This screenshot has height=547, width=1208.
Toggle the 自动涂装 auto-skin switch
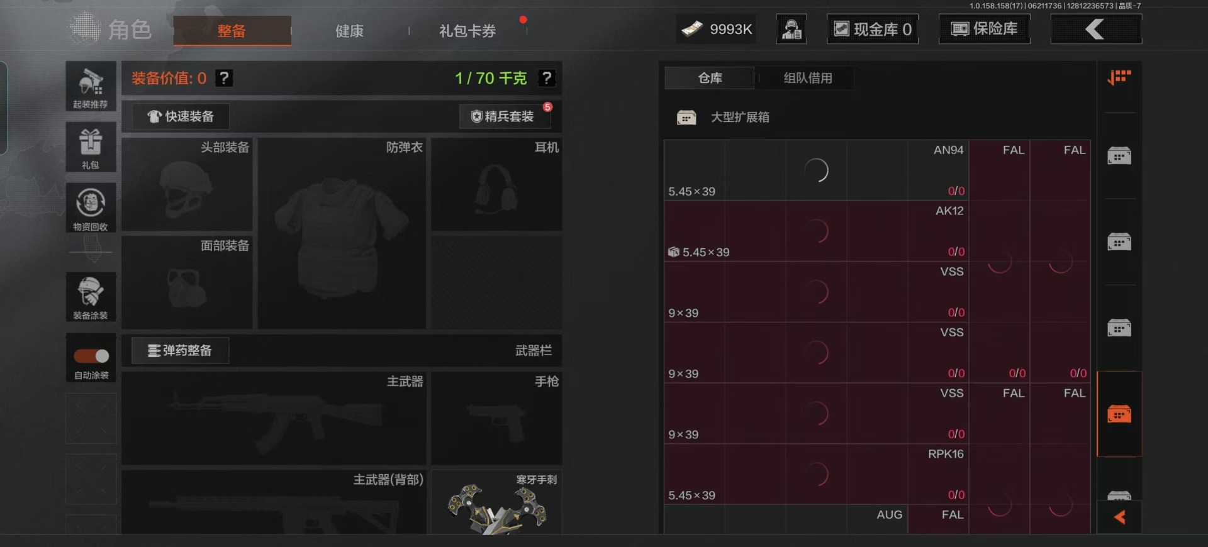[x=91, y=356]
